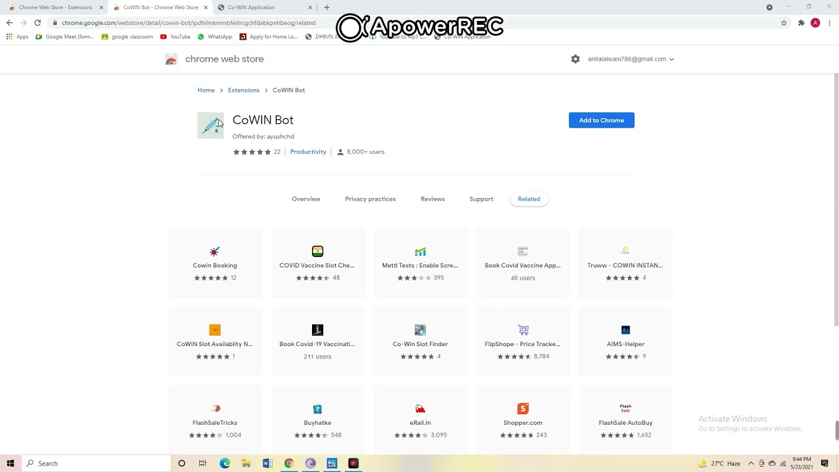839x472 pixels.
Task: Open FlipShope Price Tracker icon
Action: click(523, 330)
